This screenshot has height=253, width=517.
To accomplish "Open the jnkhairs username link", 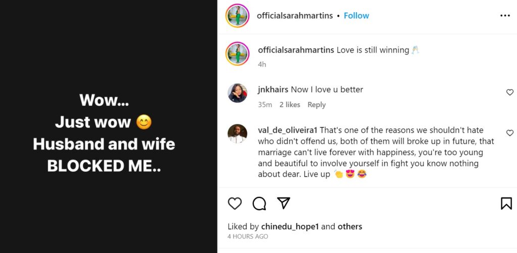I will click(x=273, y=89).
